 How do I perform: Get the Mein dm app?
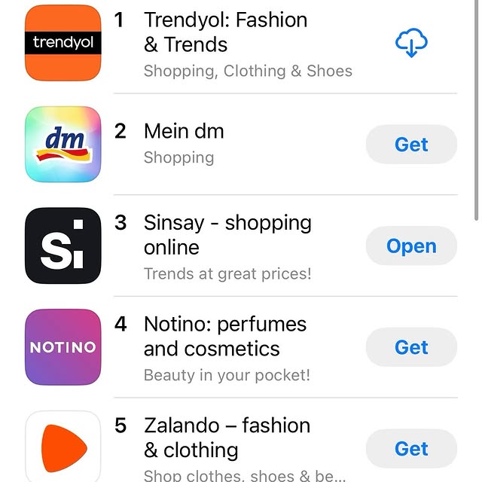point(411,145)
